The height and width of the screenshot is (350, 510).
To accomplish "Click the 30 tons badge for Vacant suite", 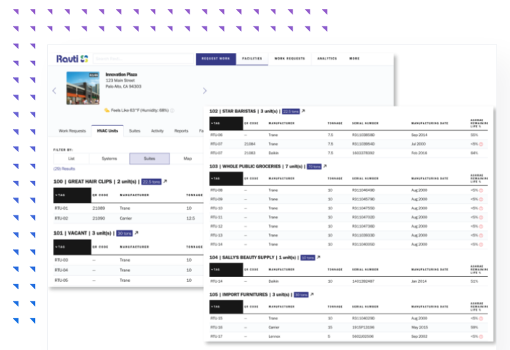I will coord(124,233).
